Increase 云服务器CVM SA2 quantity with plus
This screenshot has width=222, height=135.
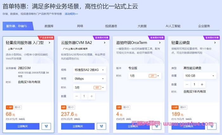pyautogui.click(x=91, y=96)
